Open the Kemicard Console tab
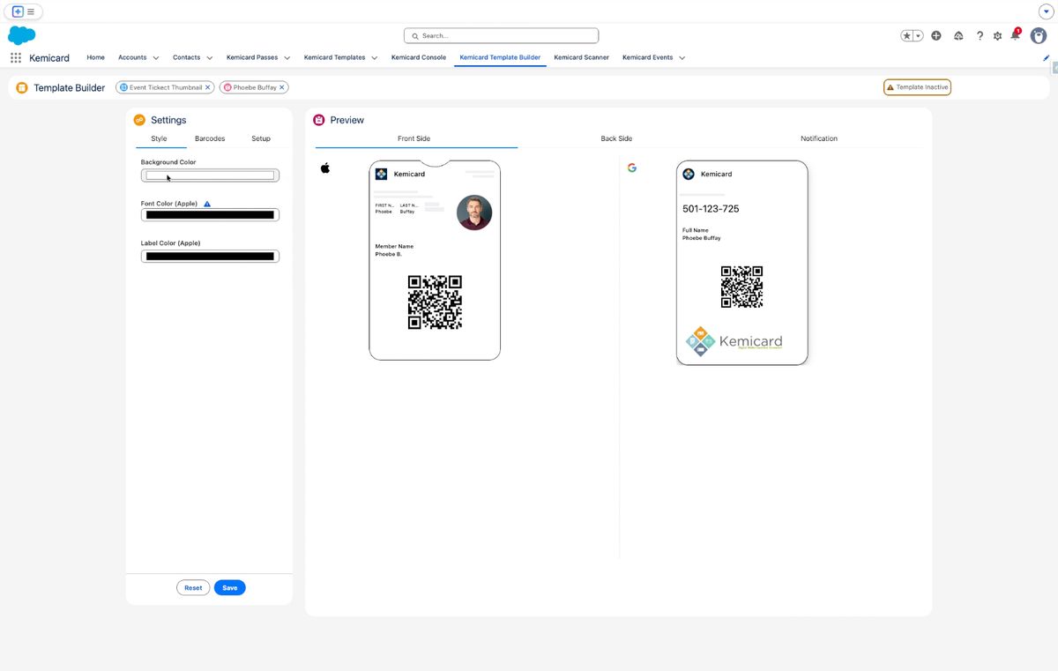This screenshot has height=671, width=1058. pos(419,57)
